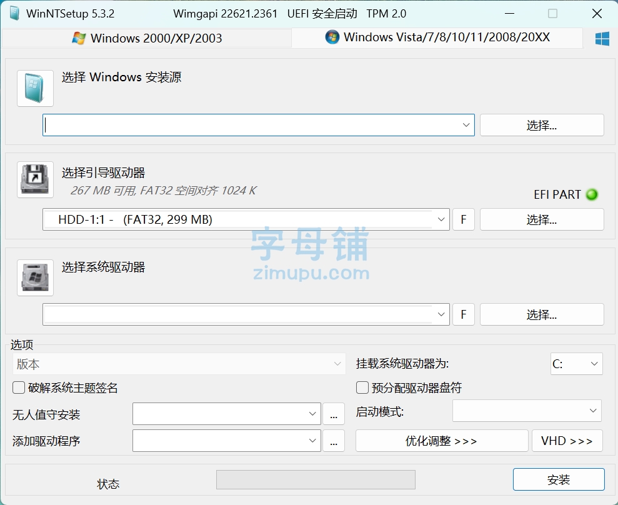Viewport: 618px width, 505px height.
Task: Open the 添加驱动程序 dropdown
Action: point(227,441)
